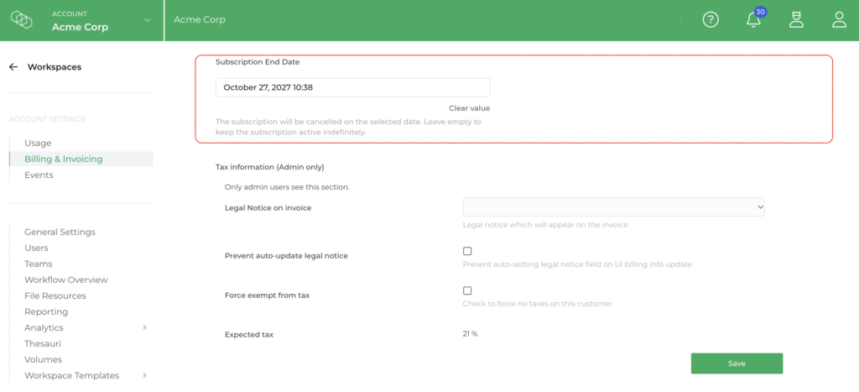Viewport: 859px width, 392px height.
Task: Expand the Analytics submenu arrow
Action: click(145, 327)
